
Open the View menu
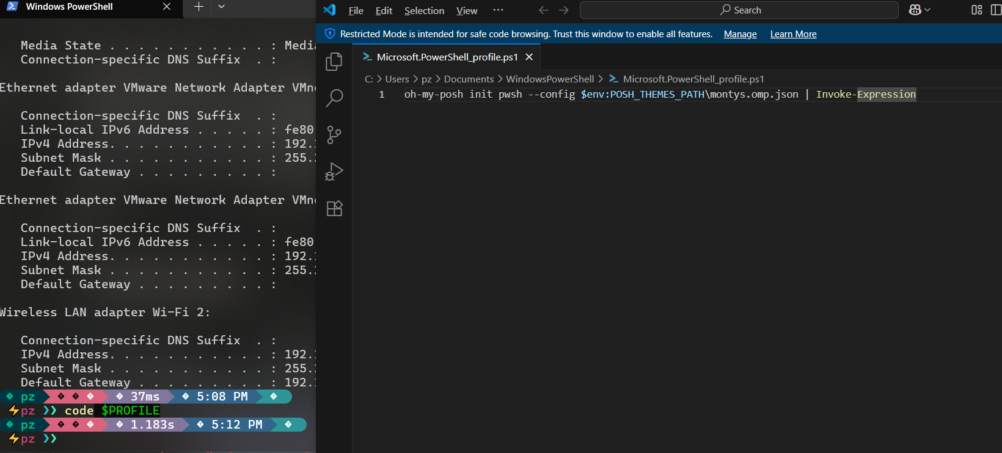point(467,10)
